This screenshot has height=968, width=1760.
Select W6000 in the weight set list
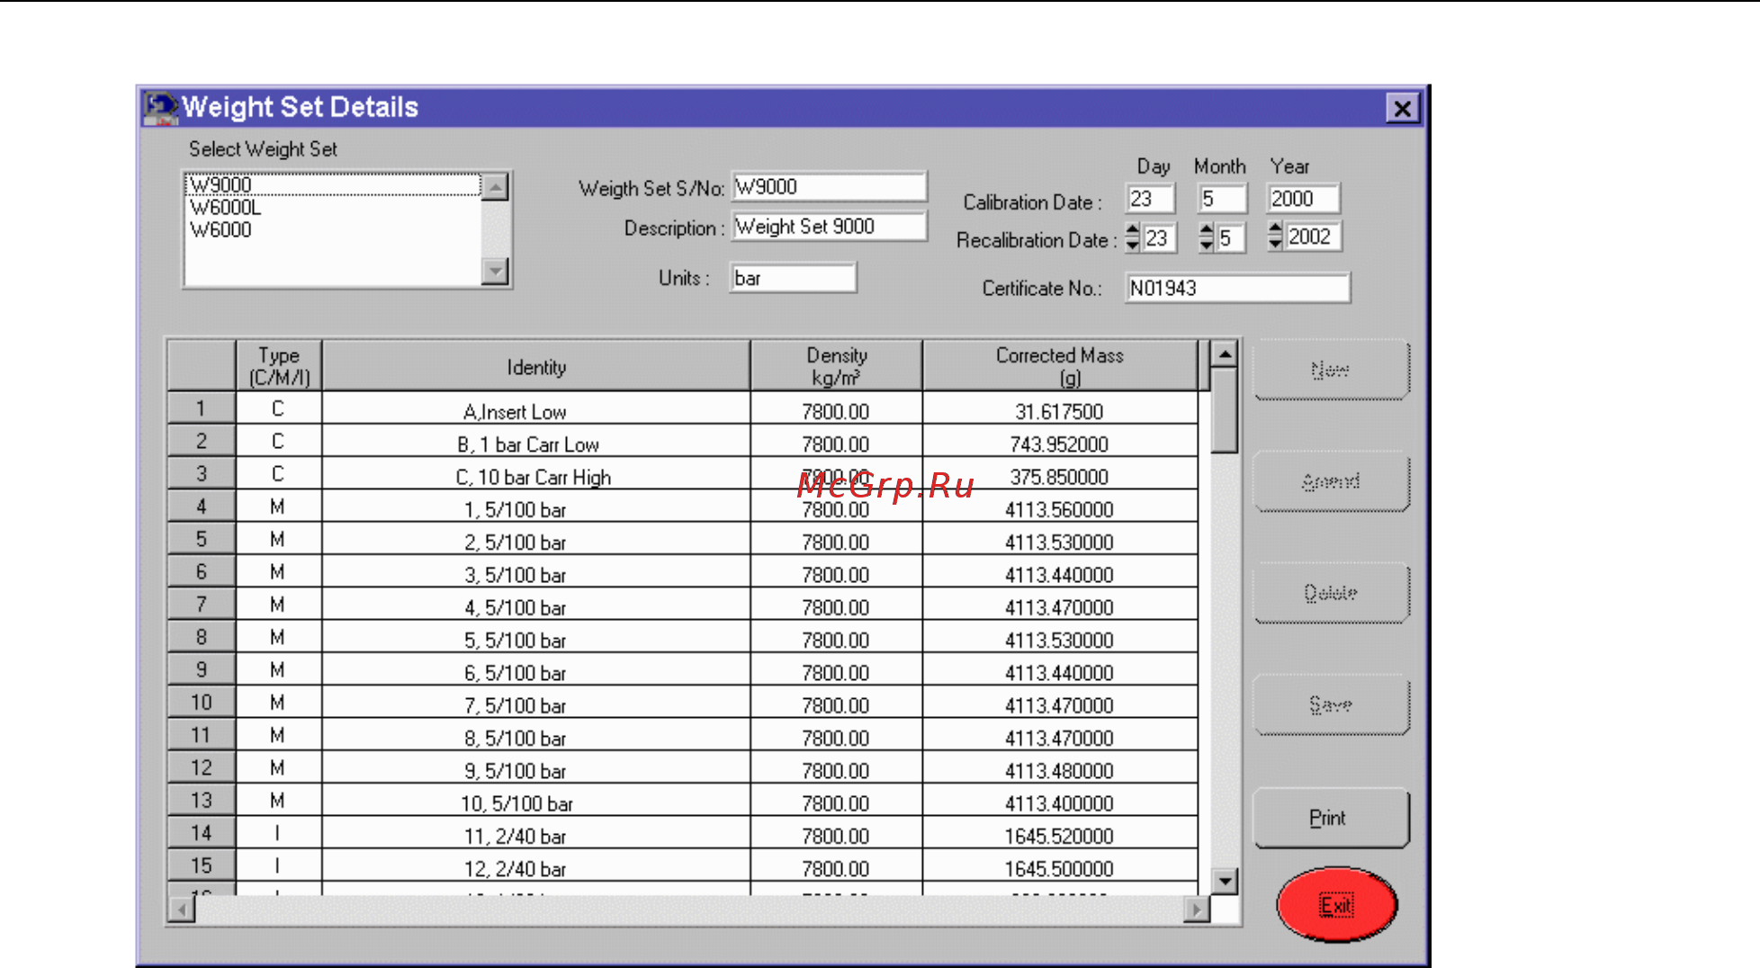coord(333,229)
